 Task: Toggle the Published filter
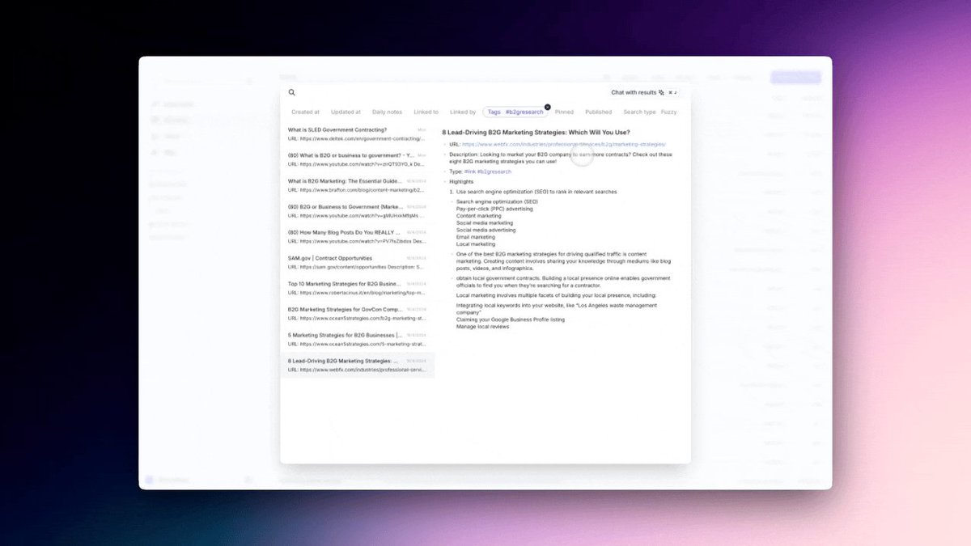pos(598,112)
